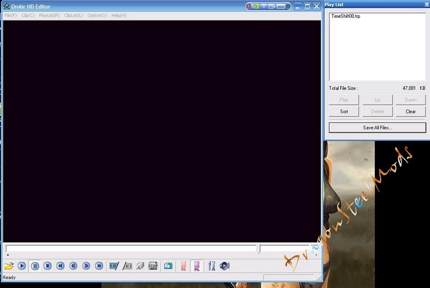Close the Play List panel
430x288 pixels.
(x=427, y=4)
